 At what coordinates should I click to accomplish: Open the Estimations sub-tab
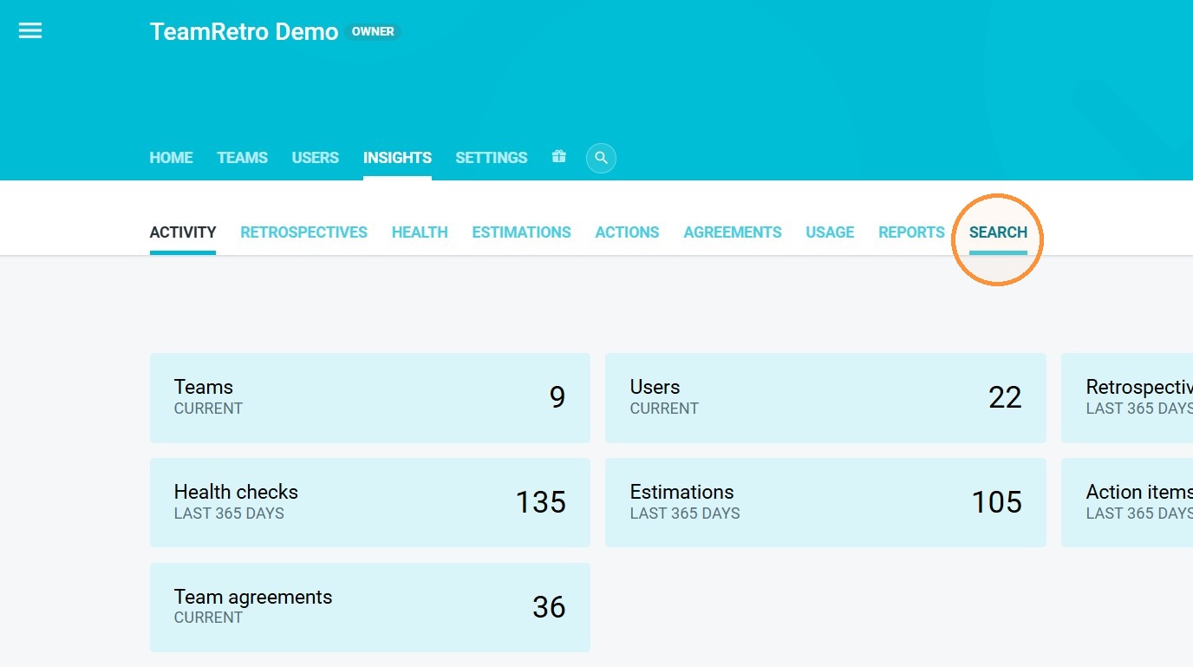coord(522,232)
